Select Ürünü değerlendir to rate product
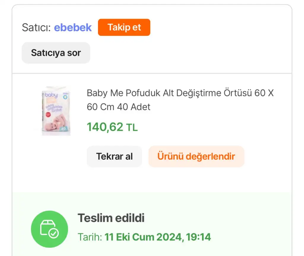The width and height of the screenshot is (304, 256). coord(196,156)
